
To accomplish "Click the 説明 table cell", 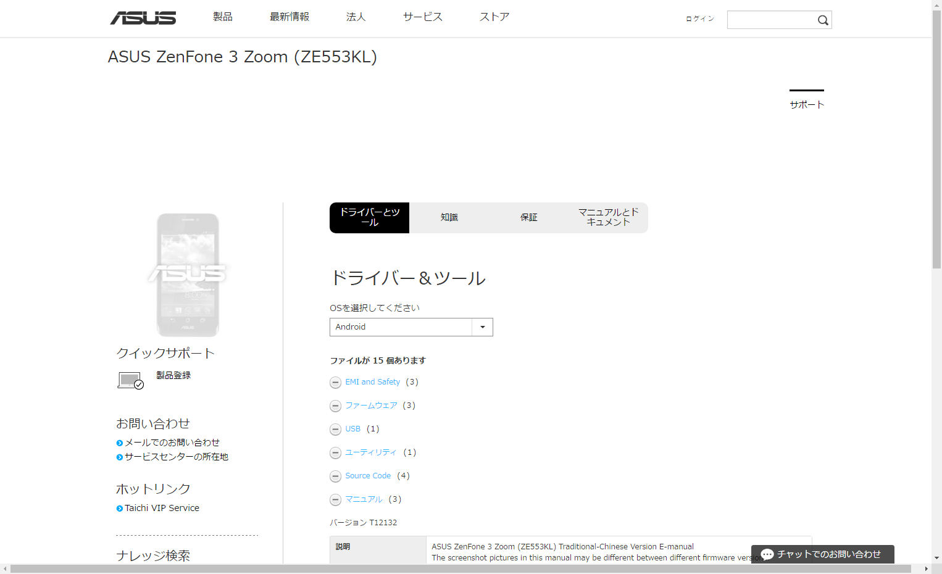I will (x=378, y=550).
